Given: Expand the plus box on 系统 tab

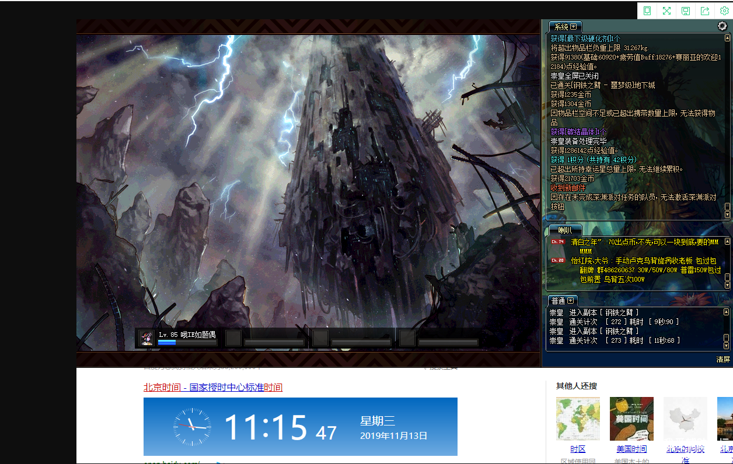Looking at the screenshot, I should point(574,27).
